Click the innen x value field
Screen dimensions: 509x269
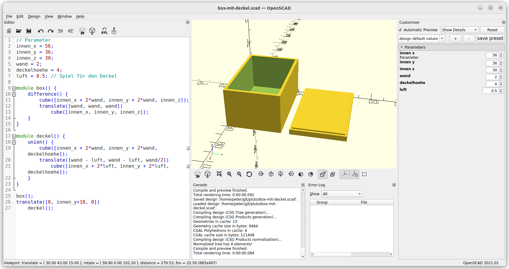[492, 55]
